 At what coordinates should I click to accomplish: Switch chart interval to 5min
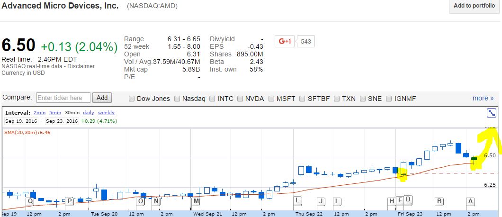[x=55, y=113]
